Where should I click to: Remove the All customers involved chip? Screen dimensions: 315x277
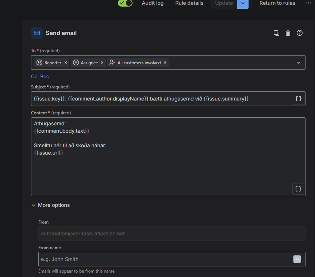[x=165, y=62]
